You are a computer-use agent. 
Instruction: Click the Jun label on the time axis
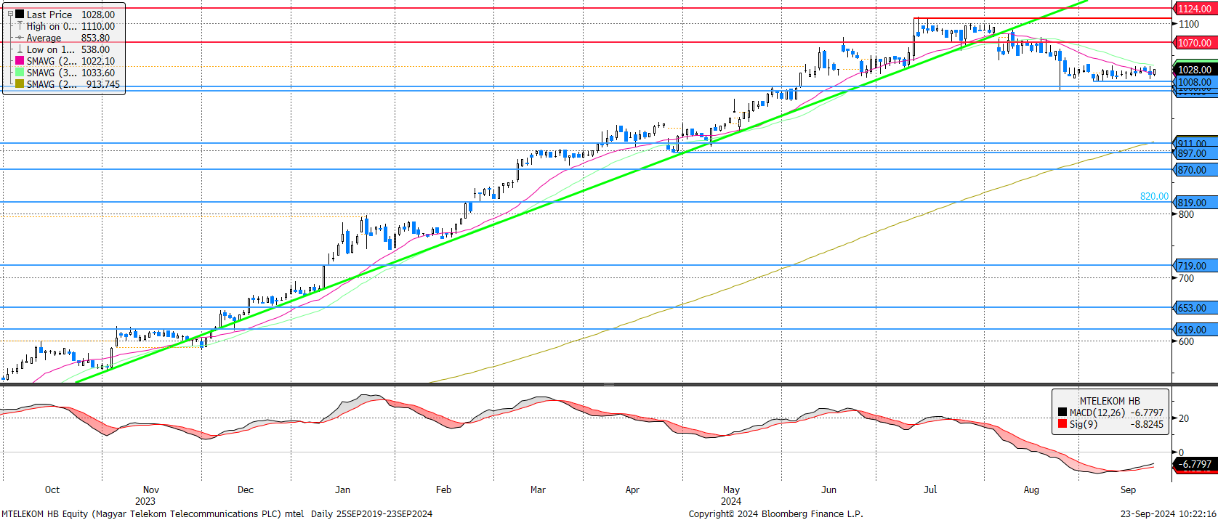(x=828, y=489)
